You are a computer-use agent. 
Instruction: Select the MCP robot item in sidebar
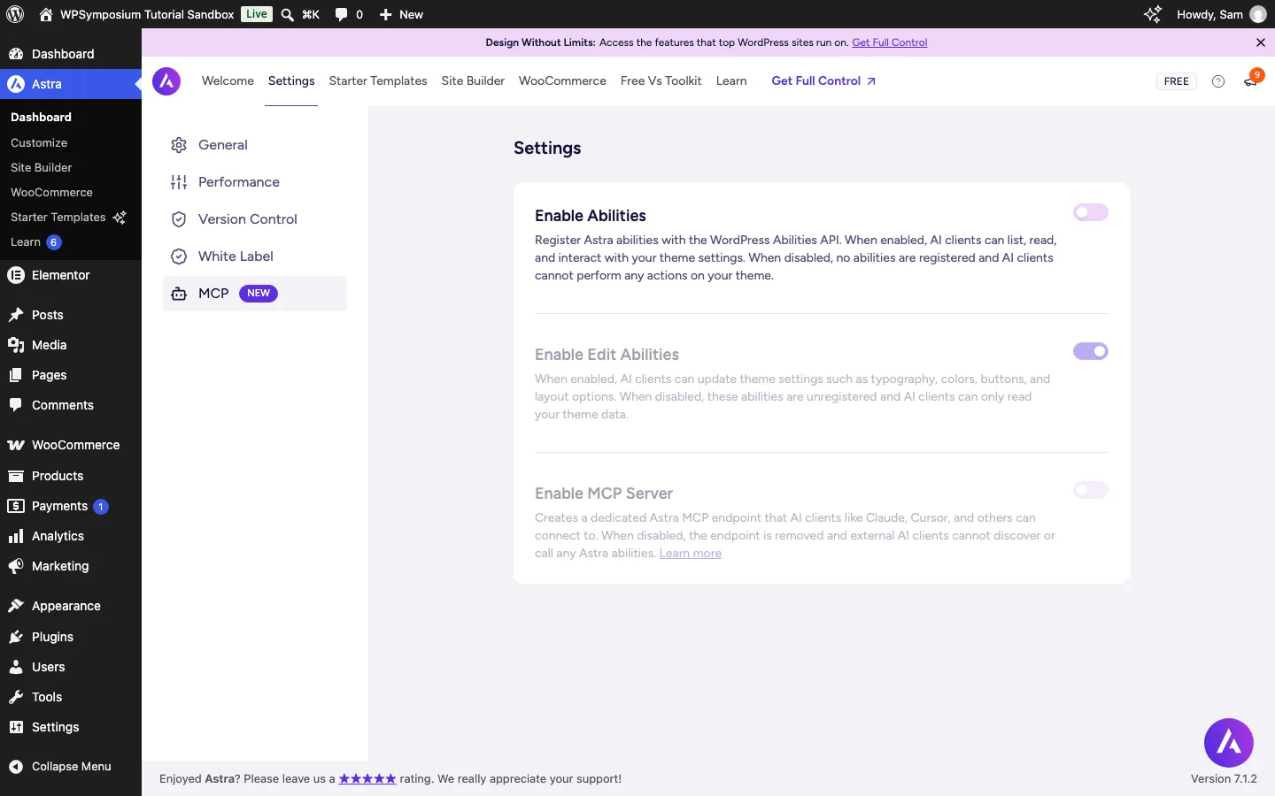tap(255, 294)
